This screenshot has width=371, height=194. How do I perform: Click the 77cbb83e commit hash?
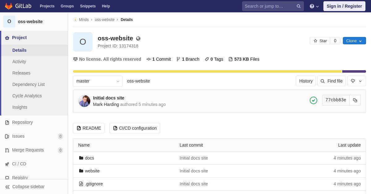click(x=336, y=100)
